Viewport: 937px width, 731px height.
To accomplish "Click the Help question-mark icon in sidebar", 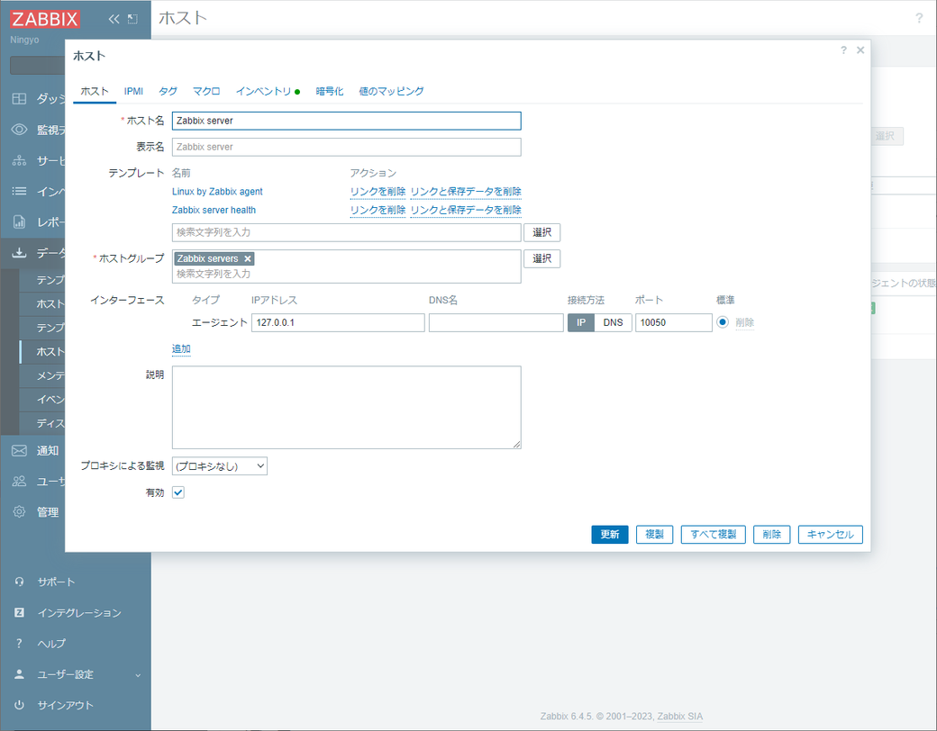I will coord(19,643).
